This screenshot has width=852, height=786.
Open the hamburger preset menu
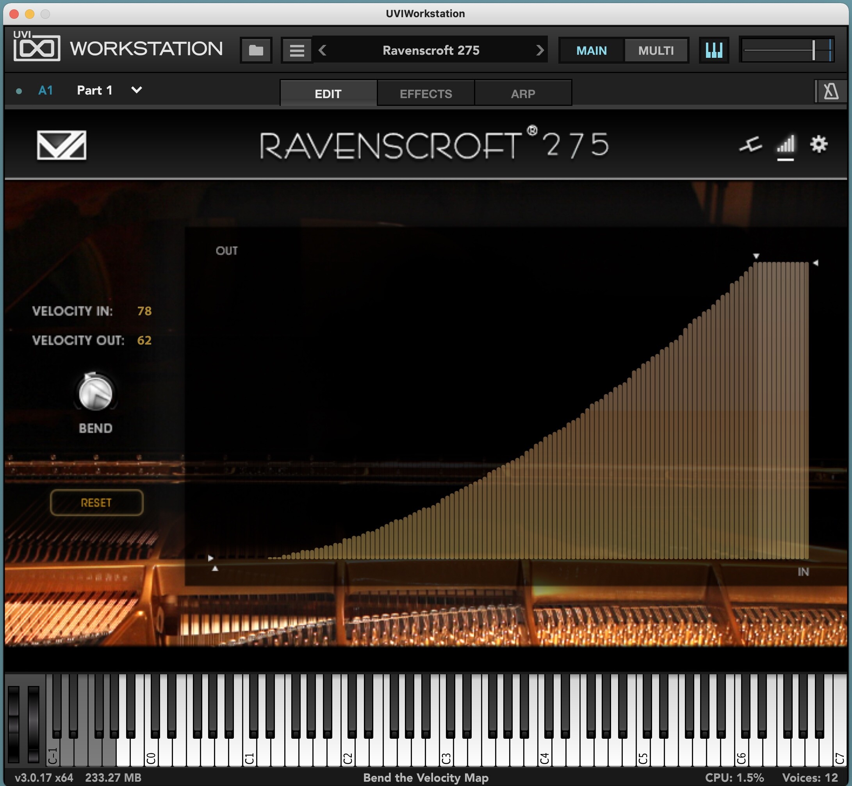pos(297,51)
